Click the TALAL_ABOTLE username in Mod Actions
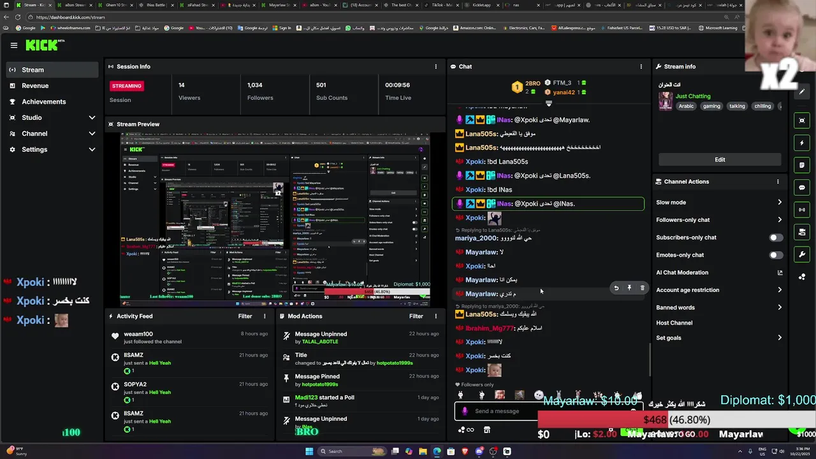The height and width of the screenshot is (459, 816). click(321, 342)
